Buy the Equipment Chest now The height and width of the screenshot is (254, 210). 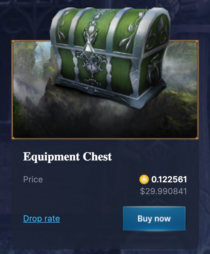(x=154, y=218)
